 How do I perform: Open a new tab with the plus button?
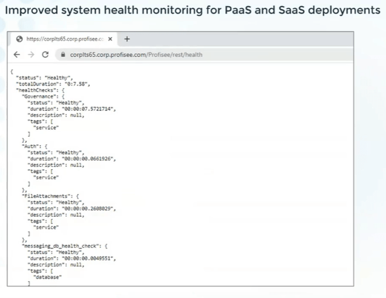pyautogui.click(x=127, y=39)
